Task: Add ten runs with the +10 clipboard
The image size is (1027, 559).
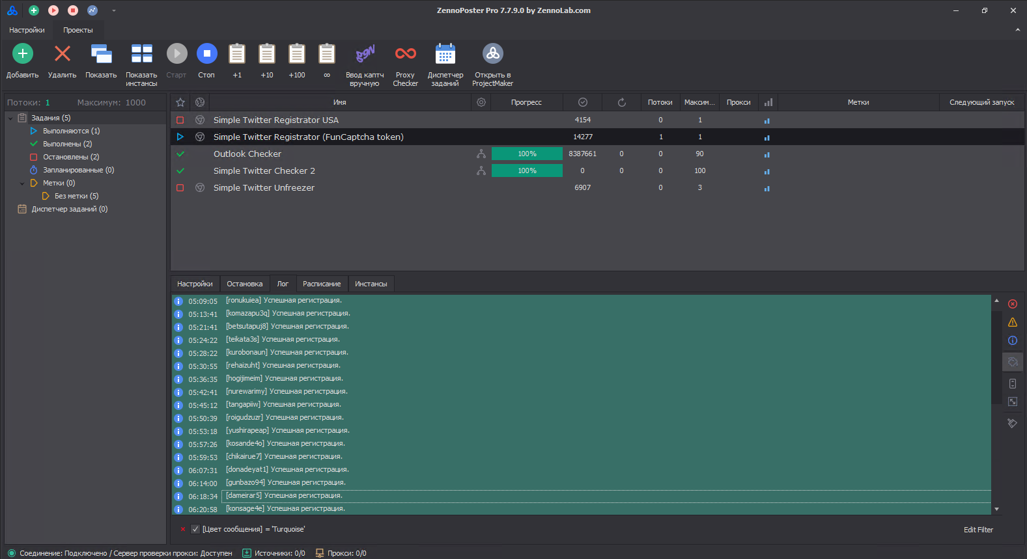Action: click(x=267, y=53)
